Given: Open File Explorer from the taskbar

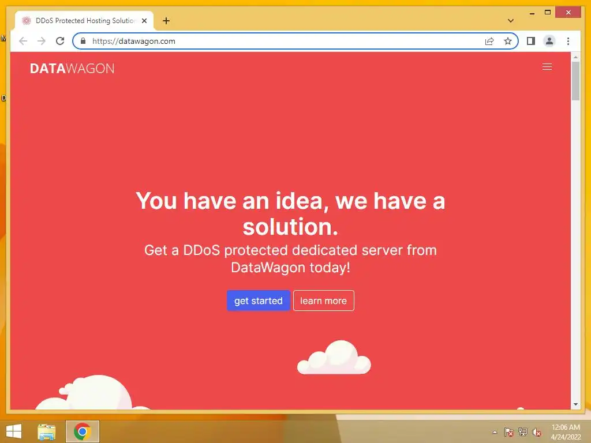Looking at the screenshot, I should coord(47,431).
